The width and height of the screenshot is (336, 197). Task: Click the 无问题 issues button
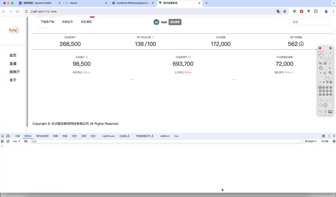(x=325, y=141)
